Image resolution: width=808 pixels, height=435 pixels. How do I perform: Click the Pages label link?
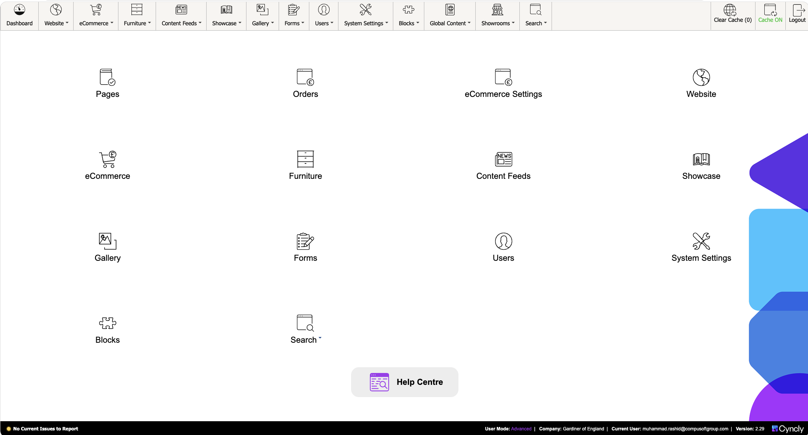[x=107, y=94]
